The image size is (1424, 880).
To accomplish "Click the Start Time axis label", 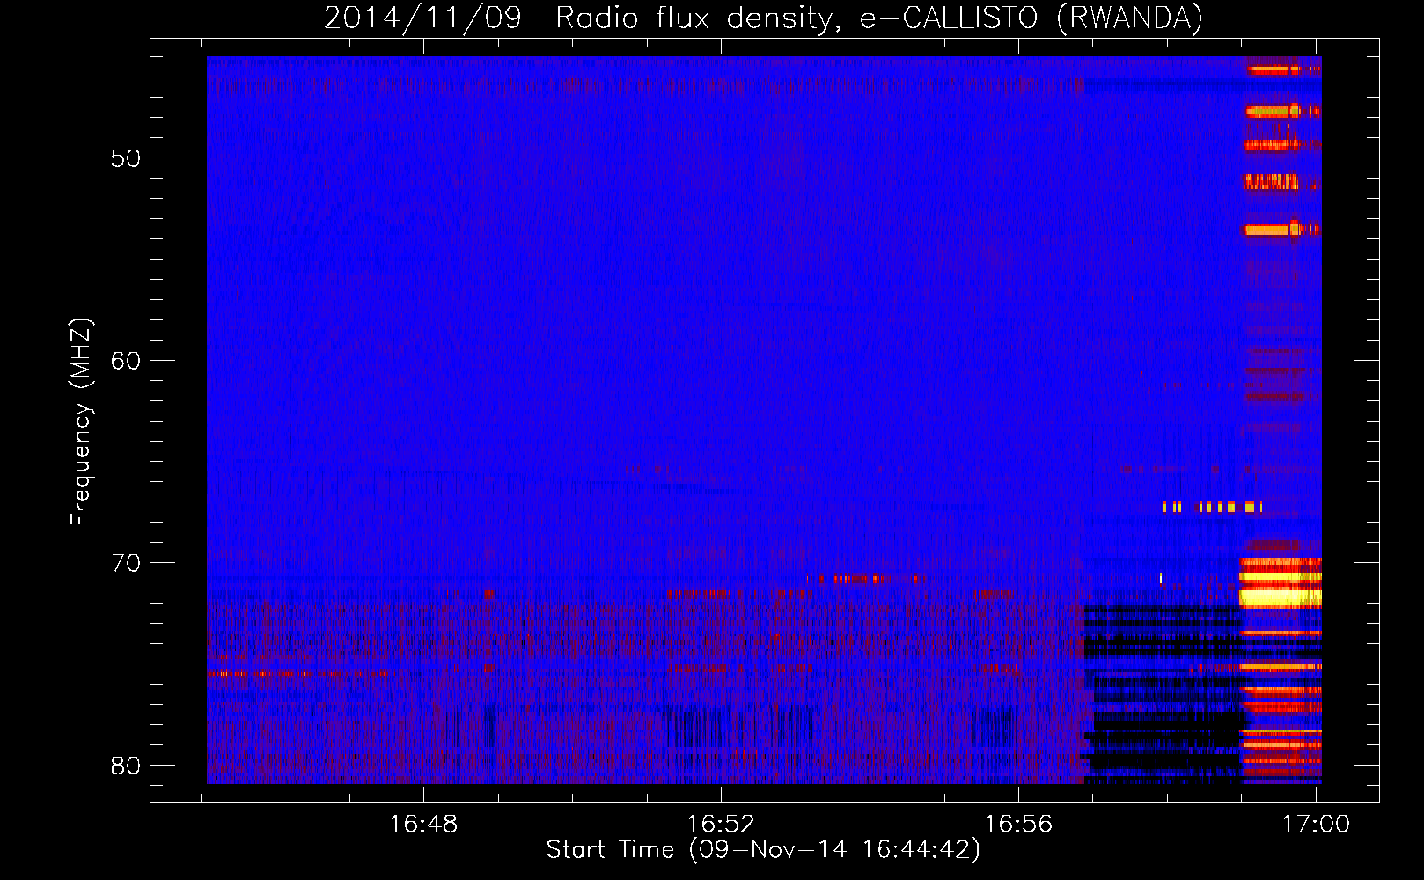I will click(763, 850).
